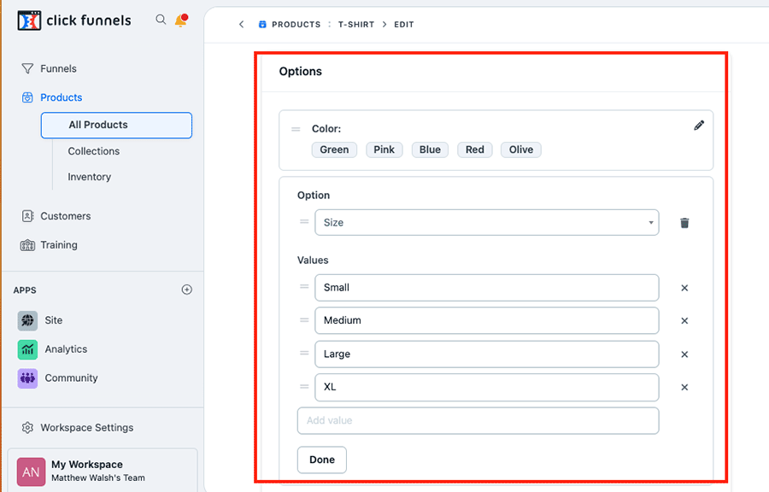Click the XL value field
The height and width of the screenshot is (492, 769).
[486, 387]
